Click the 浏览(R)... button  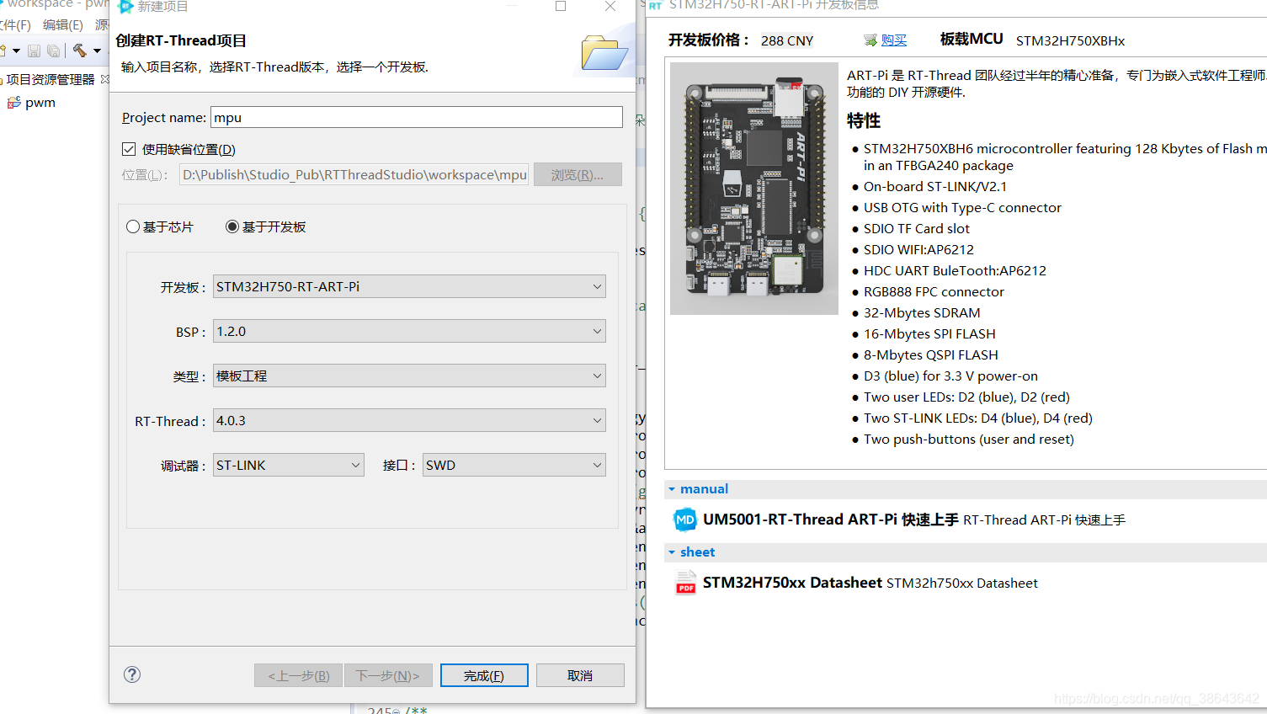point(578,174)
